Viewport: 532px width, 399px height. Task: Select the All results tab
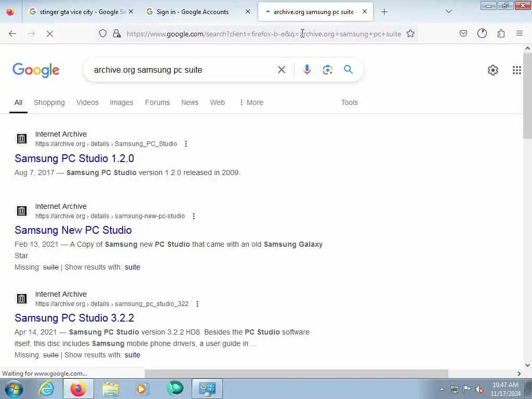(18, 102)
